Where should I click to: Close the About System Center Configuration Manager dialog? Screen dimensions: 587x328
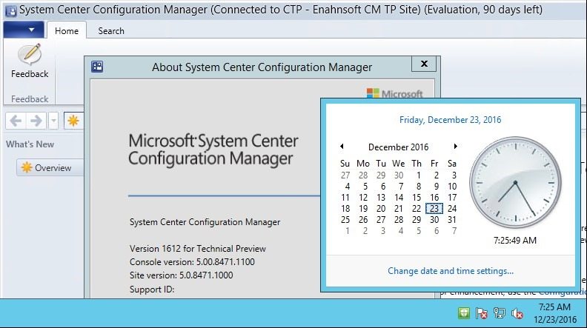tap(424, 64)
